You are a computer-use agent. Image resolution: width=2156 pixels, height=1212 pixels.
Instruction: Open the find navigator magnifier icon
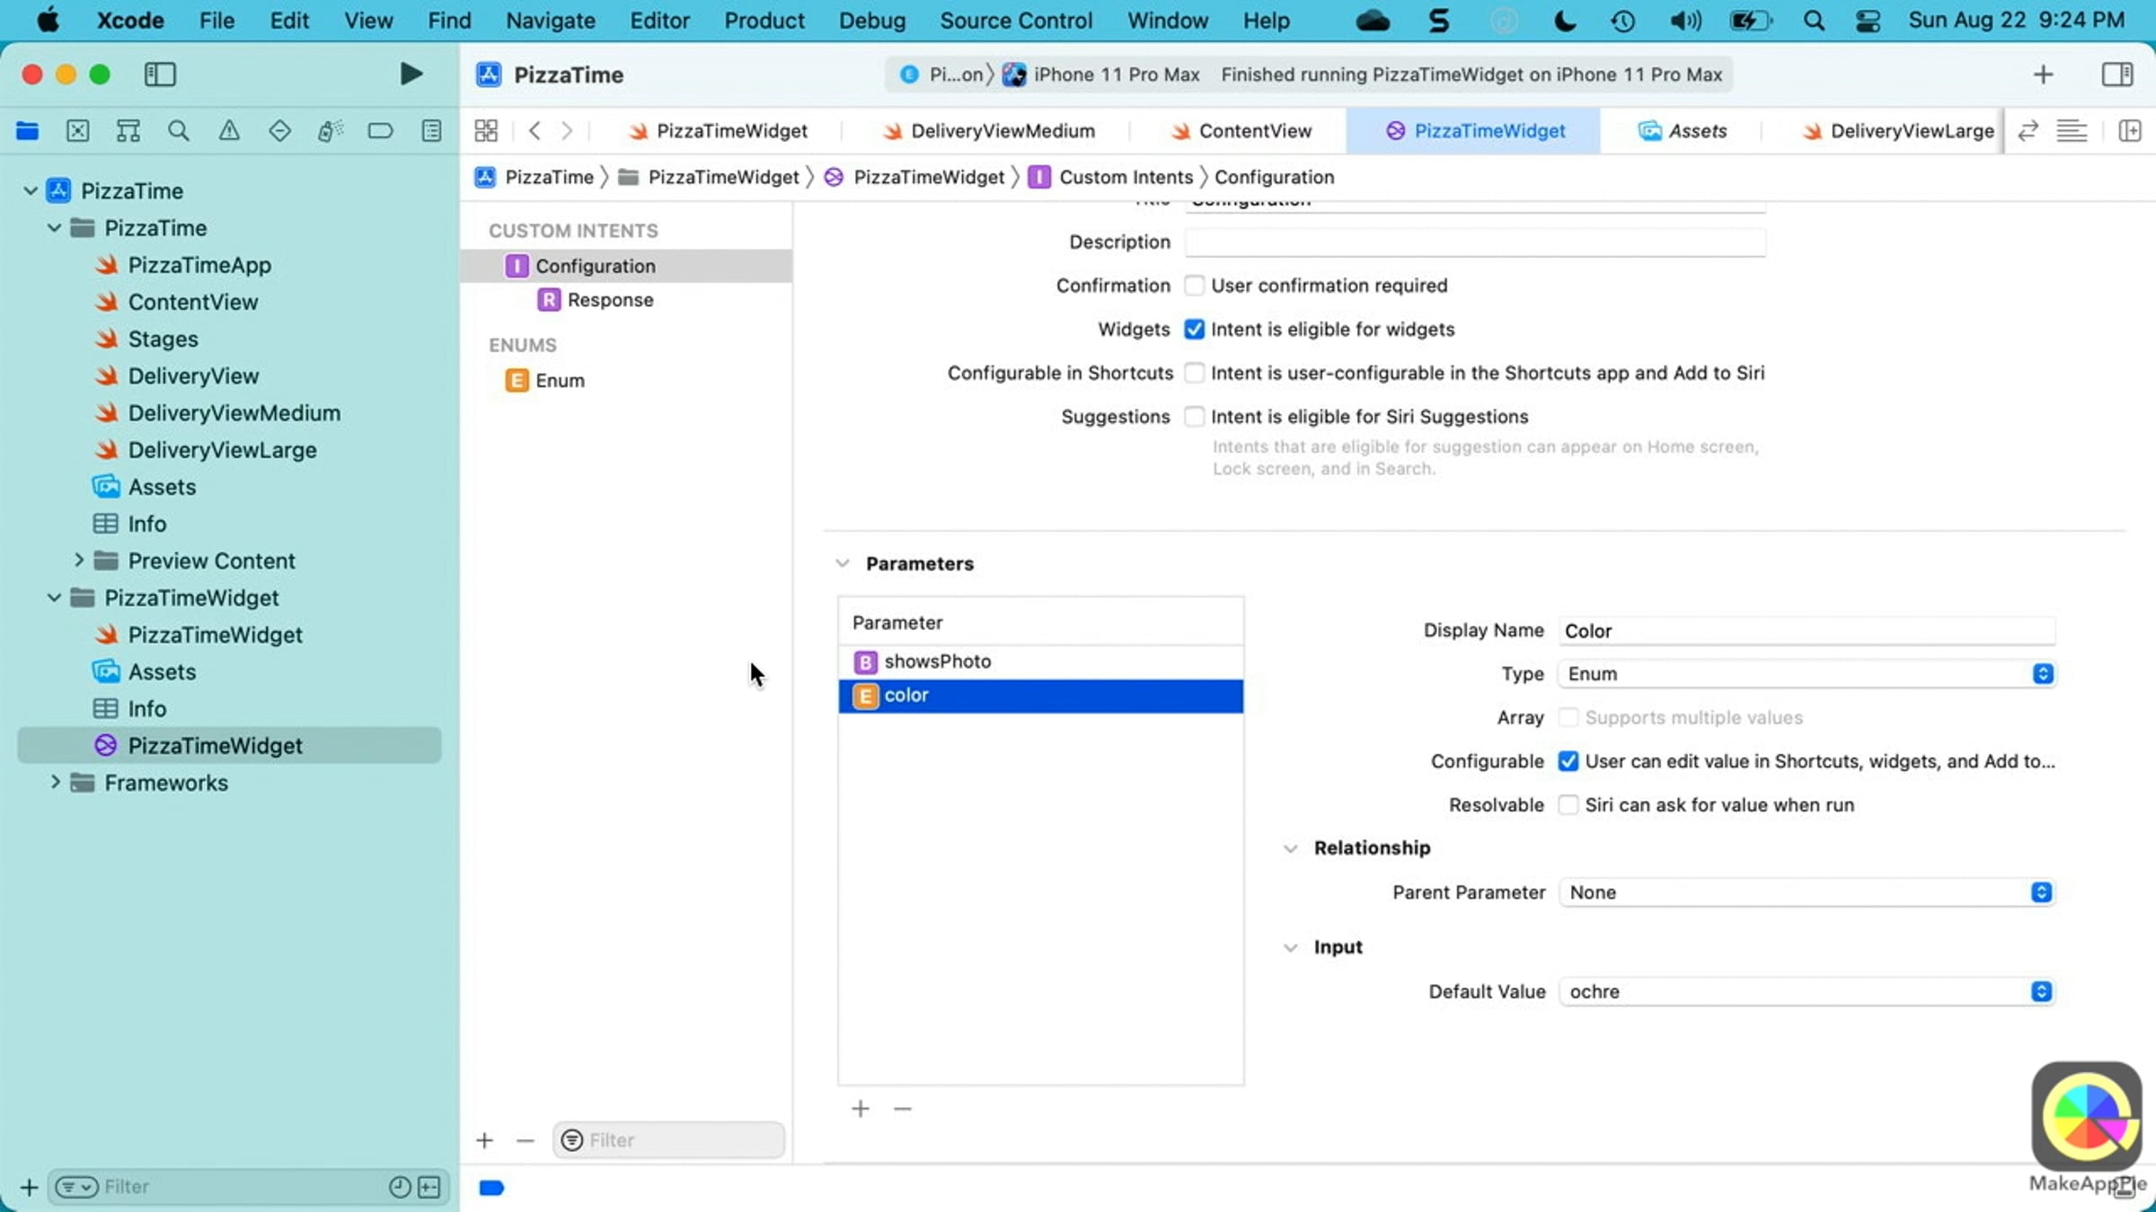click(x=179, y=131)
